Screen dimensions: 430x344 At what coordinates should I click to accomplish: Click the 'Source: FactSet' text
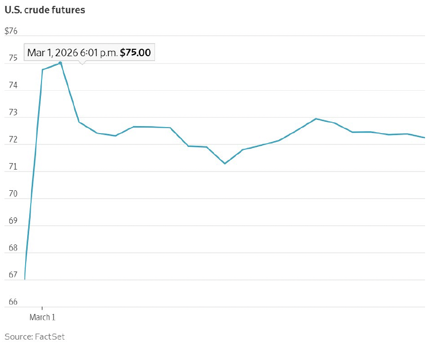[35, 337]
